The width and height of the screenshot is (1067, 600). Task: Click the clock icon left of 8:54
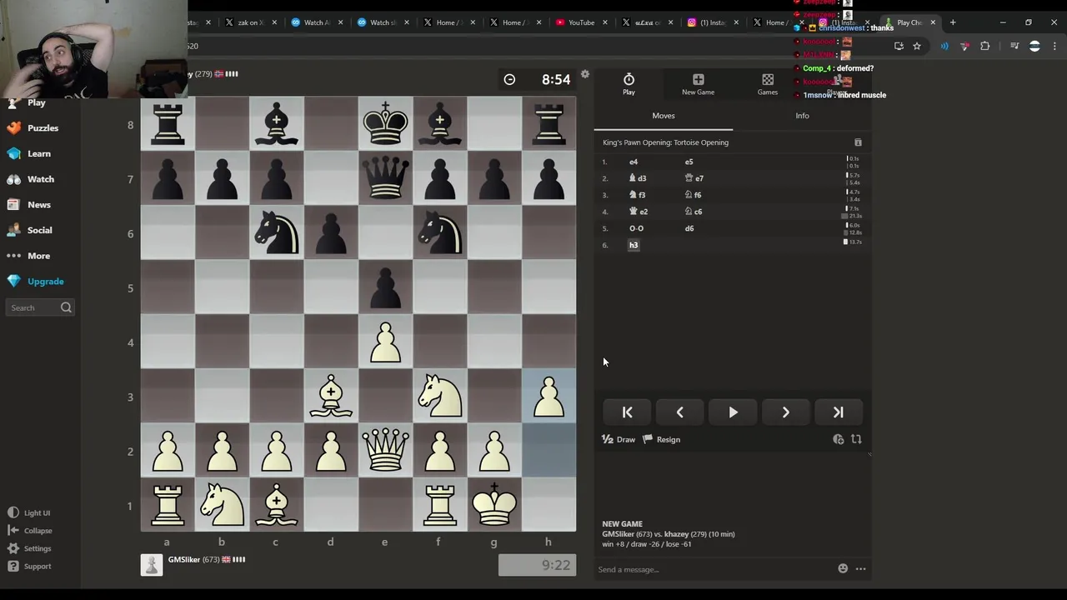tap(509, 80)
